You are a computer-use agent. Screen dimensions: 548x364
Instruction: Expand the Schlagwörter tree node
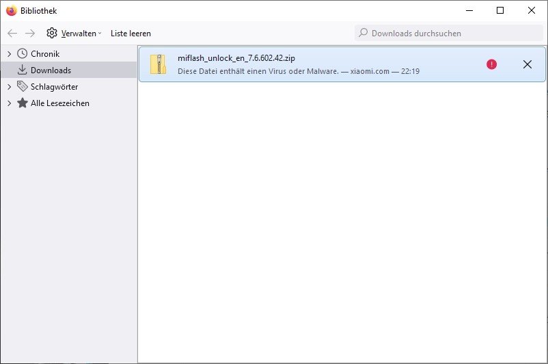(9, 87)
